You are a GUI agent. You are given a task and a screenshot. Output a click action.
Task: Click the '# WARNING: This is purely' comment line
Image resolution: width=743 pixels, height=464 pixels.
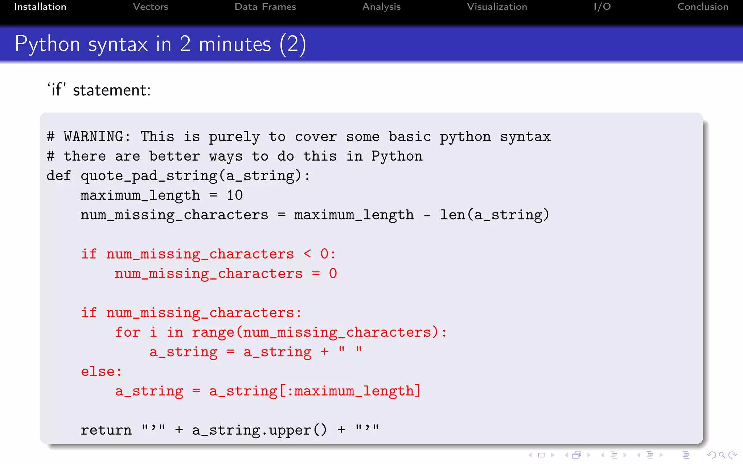pyautogui.click(x=299, y=137)
